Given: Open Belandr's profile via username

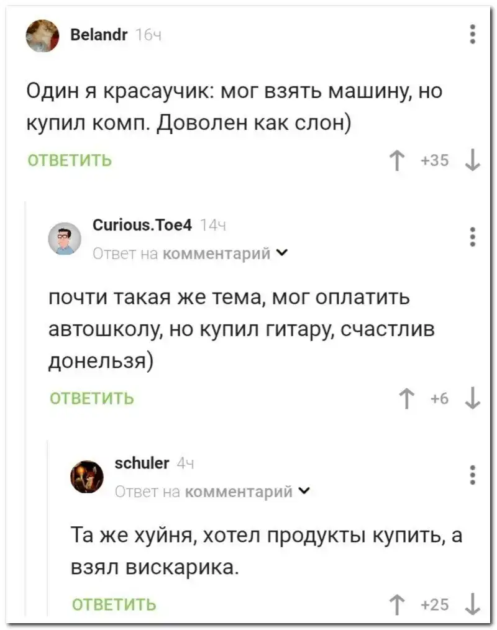Looking at the screenshot, I should pos(99,35).
